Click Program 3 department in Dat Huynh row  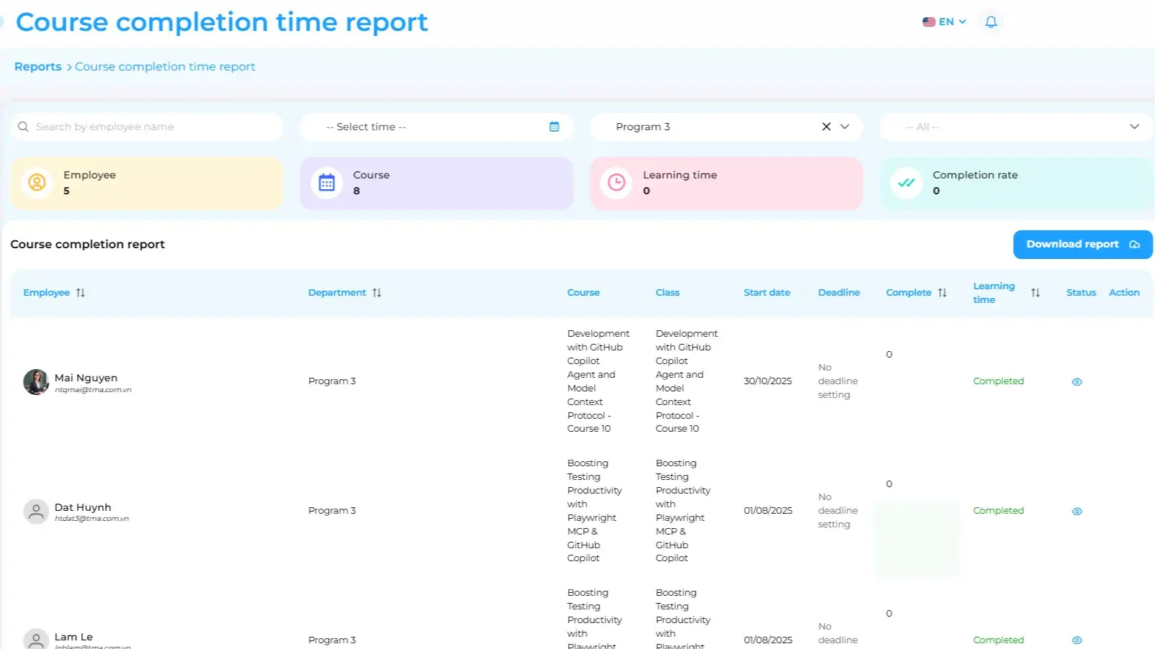(x=332, y=511)
